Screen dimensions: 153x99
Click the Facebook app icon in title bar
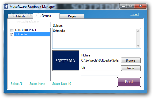pos(6,6)
